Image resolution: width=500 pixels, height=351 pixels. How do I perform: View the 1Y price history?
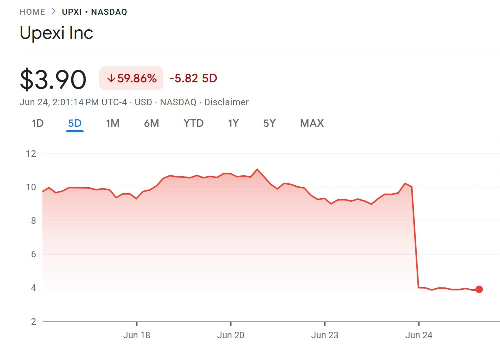(x=233, y=123)
